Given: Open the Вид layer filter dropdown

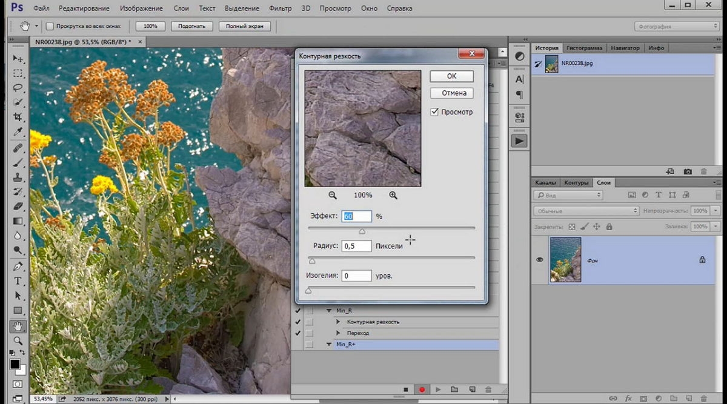Looking at the screenshot, I should 568,195.
